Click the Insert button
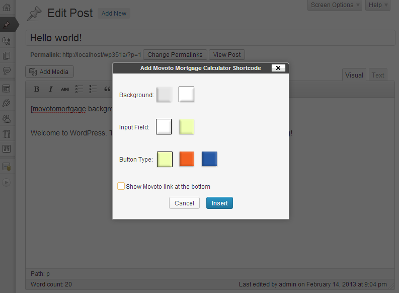This screenshot has width=399, height=293. (x=219, y=203)
